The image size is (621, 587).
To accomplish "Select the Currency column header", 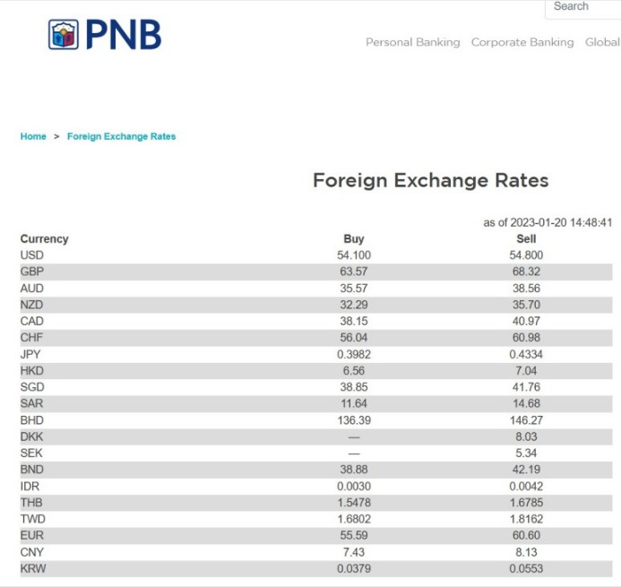I will (45, 239).
